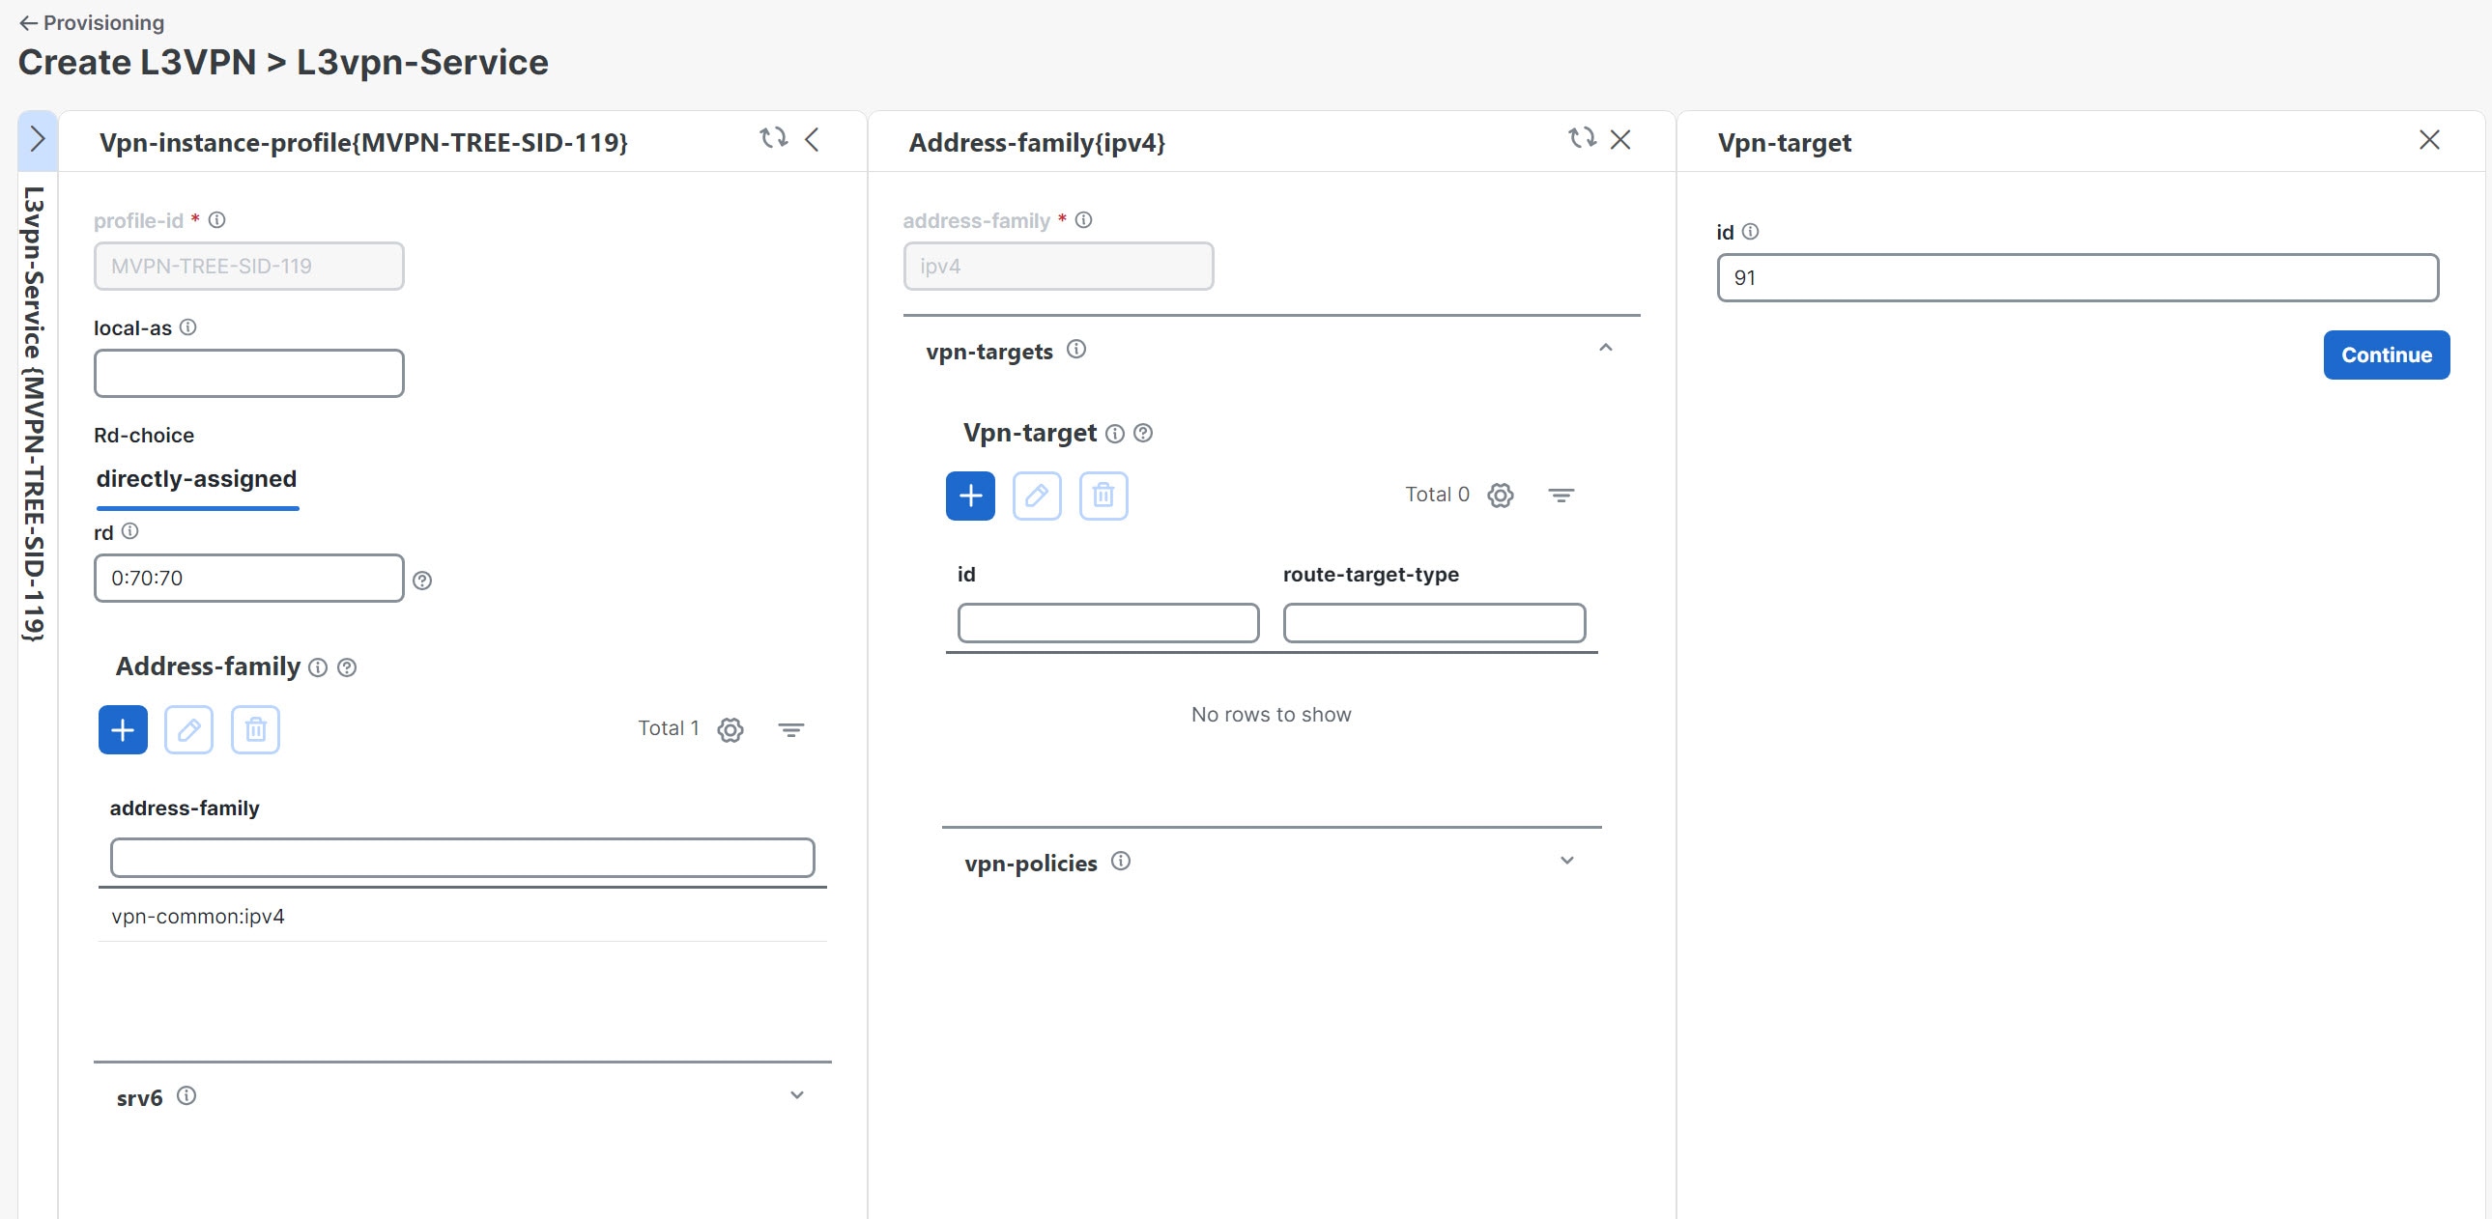The image size is (2492, 1219).
Task: Select the directly-assigned Rd-choice tab
Action: (196, 478)
